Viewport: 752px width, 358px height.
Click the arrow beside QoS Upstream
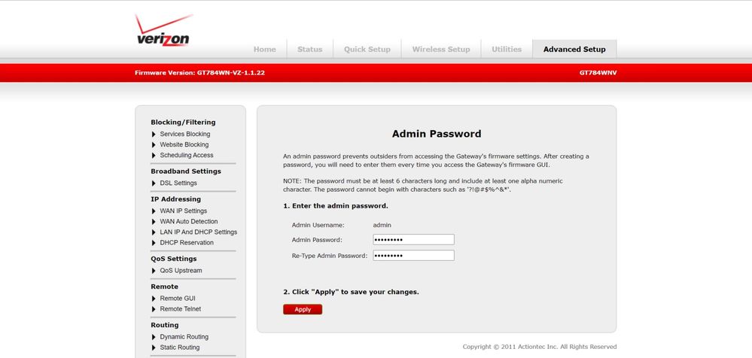(154, 271)
